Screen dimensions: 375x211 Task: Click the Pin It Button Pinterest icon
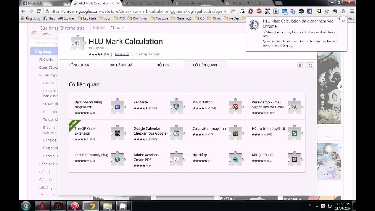pyautogui.click(x=236, y=107)
